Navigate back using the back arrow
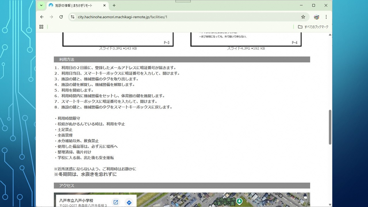Image resolution: width=368 pixels, height=207 pixels. (42, 17)
